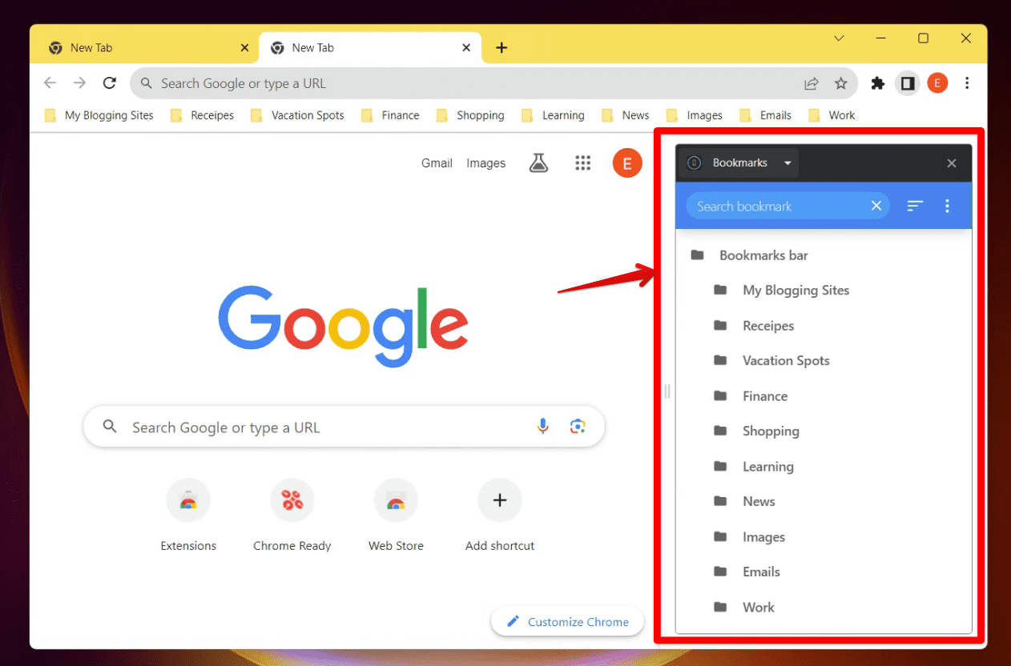Viewport: 1011px width, 666px height.
Task: Start voice search with the microphone
Action: click(543, 427)
